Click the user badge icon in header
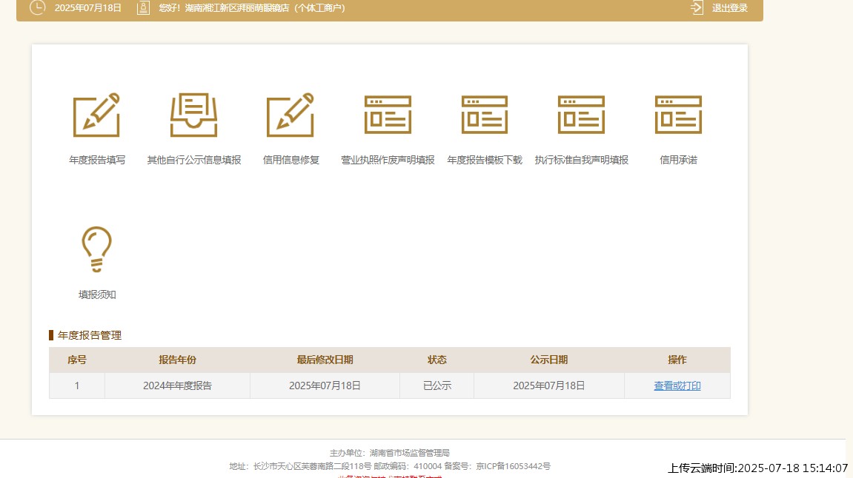 [143, 7]
